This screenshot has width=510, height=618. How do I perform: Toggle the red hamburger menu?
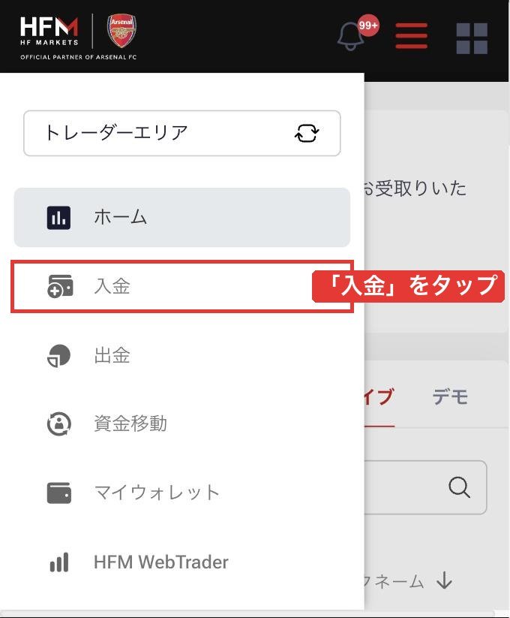[x=411, y=35]
